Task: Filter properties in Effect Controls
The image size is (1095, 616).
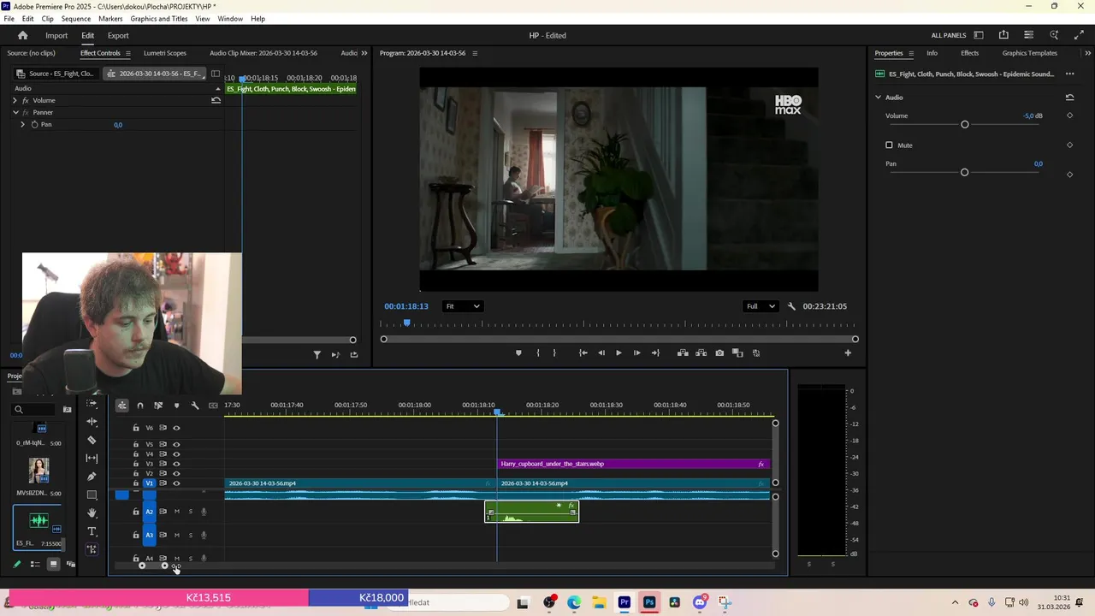Action: (317, 355)
